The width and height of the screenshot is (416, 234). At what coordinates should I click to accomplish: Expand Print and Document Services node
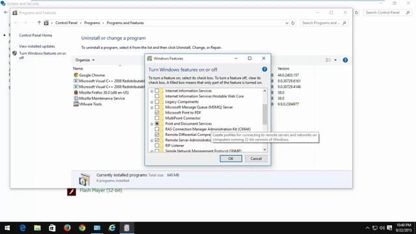(x=151, y=124)
